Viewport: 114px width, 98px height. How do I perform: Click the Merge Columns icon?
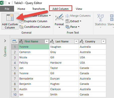coord(67,16)
